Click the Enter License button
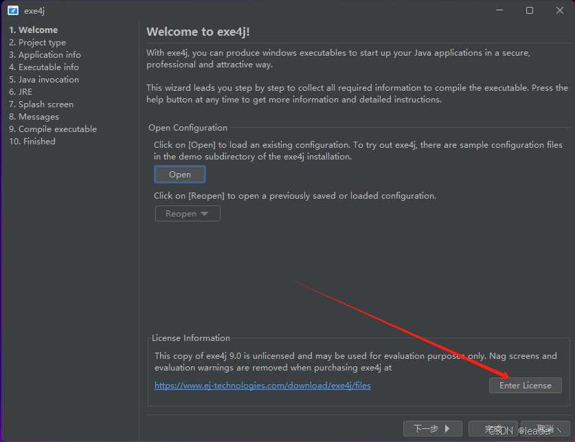 pos(525,386)
